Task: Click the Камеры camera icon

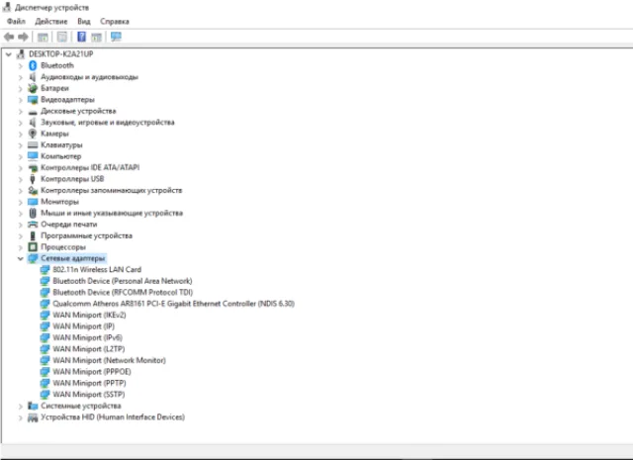Action: pos(33,134)
